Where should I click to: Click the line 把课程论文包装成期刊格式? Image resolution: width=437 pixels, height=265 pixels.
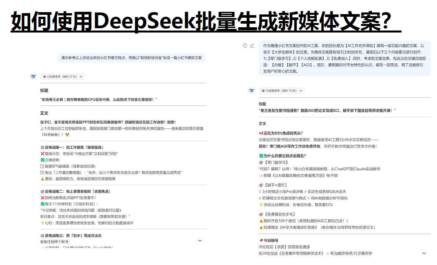click(303, 198)
